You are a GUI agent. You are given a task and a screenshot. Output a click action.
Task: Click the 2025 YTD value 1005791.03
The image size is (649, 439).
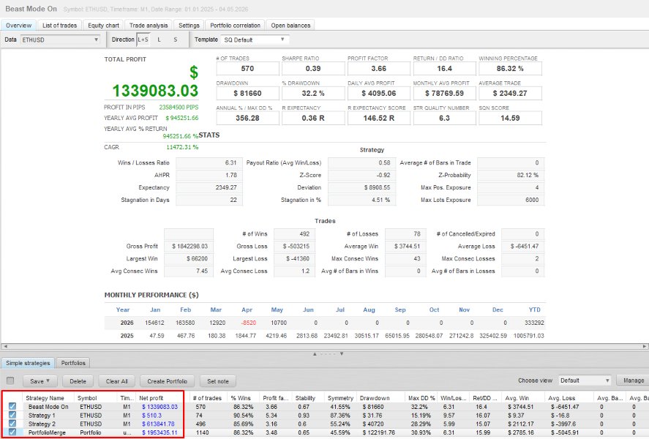coord(528,336)
